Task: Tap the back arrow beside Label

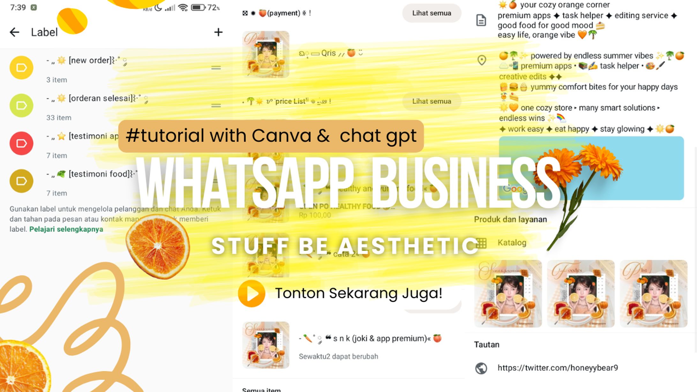Action: point(15,32)
